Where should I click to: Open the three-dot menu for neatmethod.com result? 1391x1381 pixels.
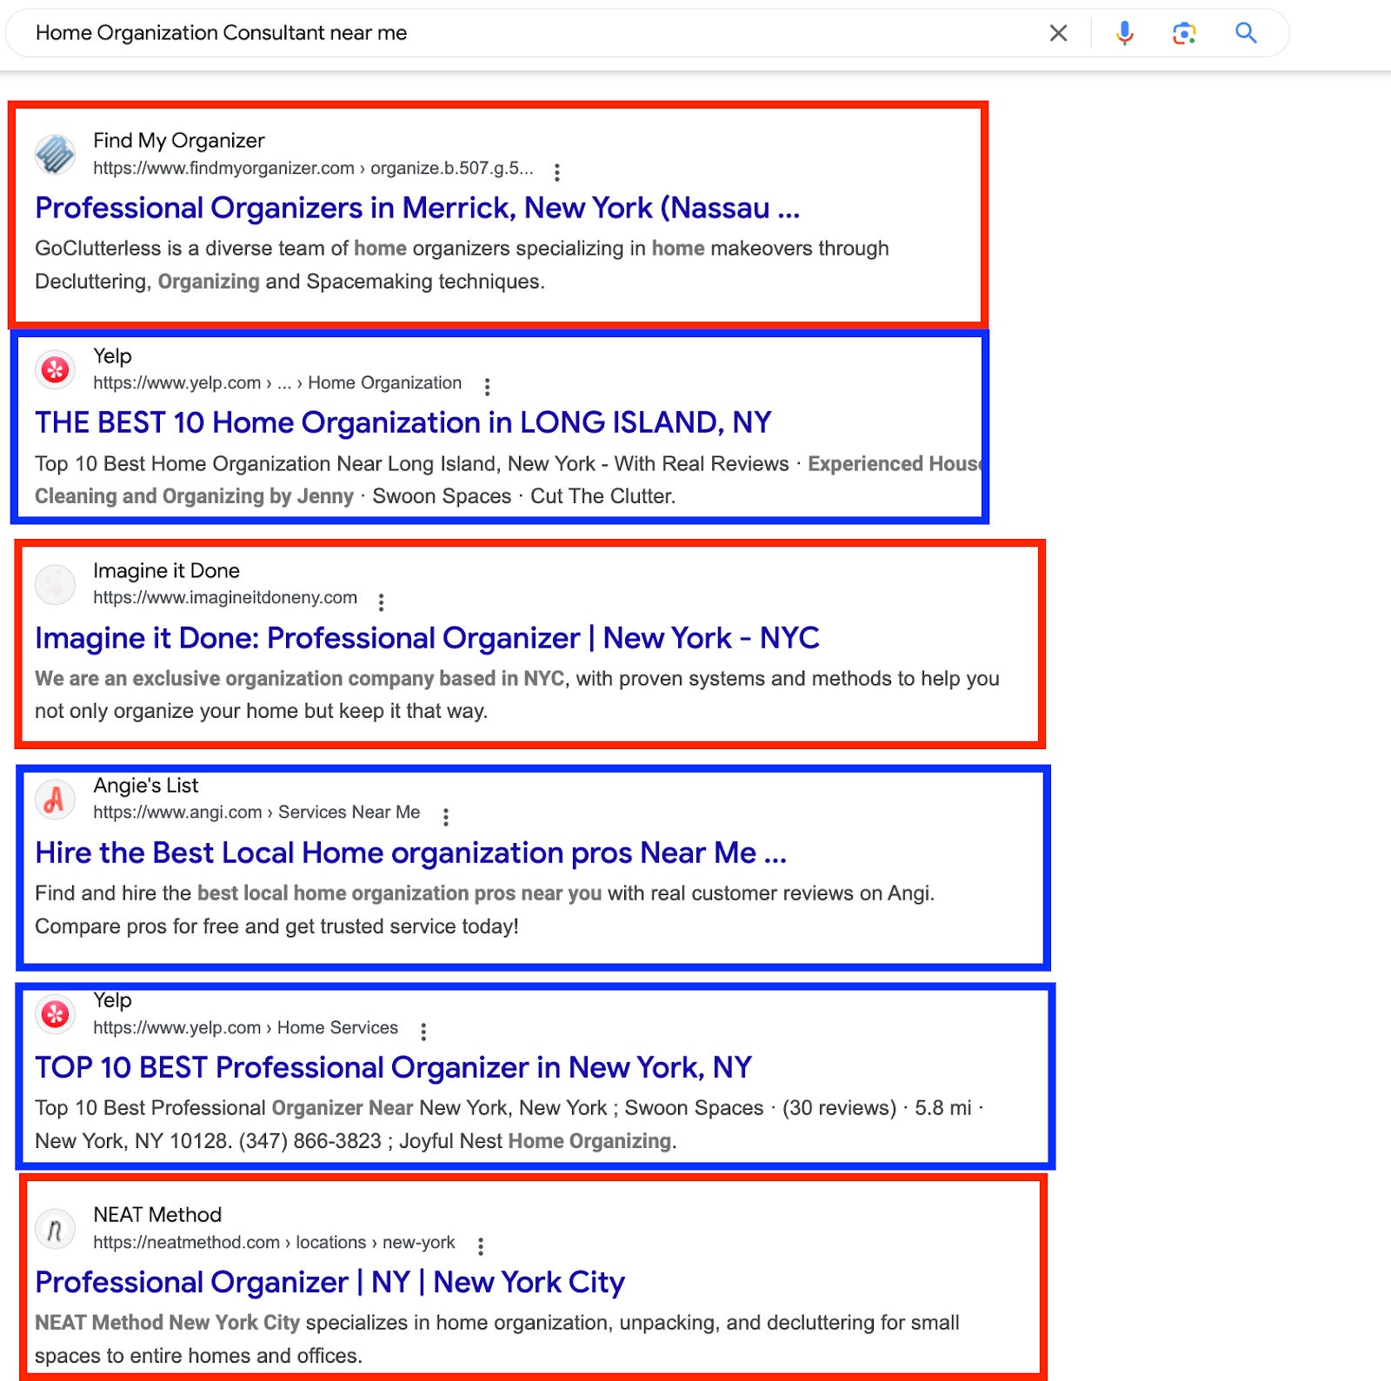pyautogui.click(x=480, y=1246)
